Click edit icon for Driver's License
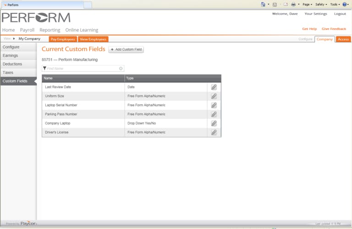352x229 pixels. point(214,132)
